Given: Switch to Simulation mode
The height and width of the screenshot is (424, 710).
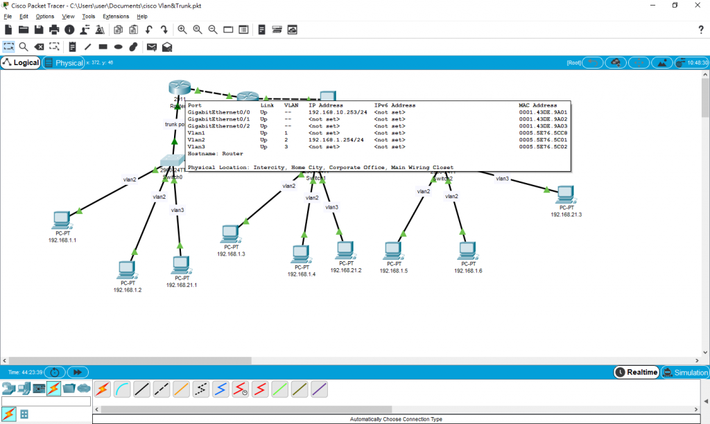Looking at the screenshot, I should point(684,372).
